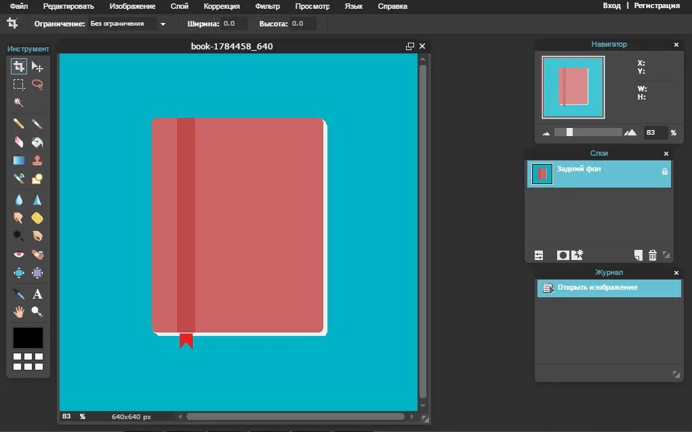
Task: Select the Red Eye reduction tool
Action: click(x=18, y=255)
